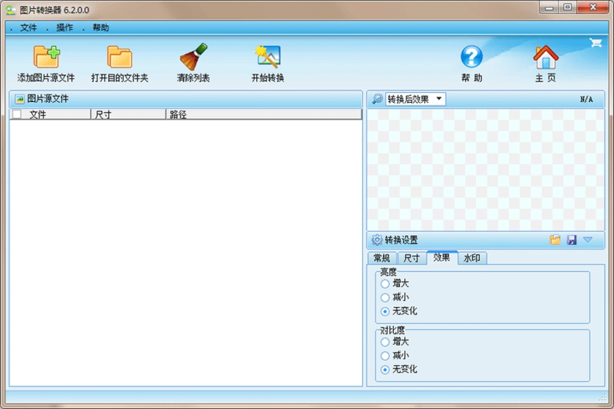Open the 操作 menu
Image resolution: width=614 pixels, height=409 pixels.
pyautogui.click(x=64, y=27)
